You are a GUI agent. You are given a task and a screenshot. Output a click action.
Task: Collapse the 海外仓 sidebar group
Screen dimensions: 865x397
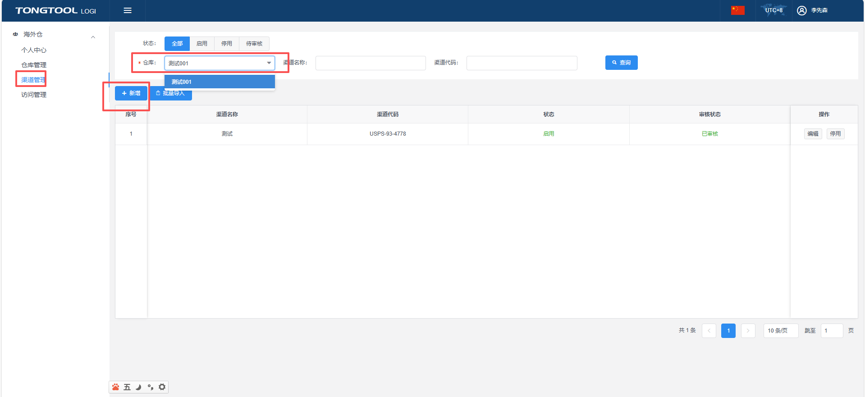[93, 37]
